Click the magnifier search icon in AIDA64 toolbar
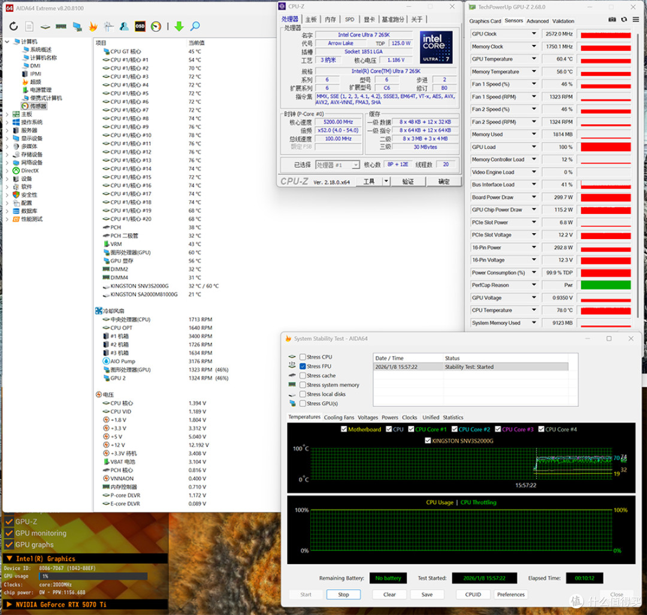This screenshot has width=647, height=615. coord(195,26)
